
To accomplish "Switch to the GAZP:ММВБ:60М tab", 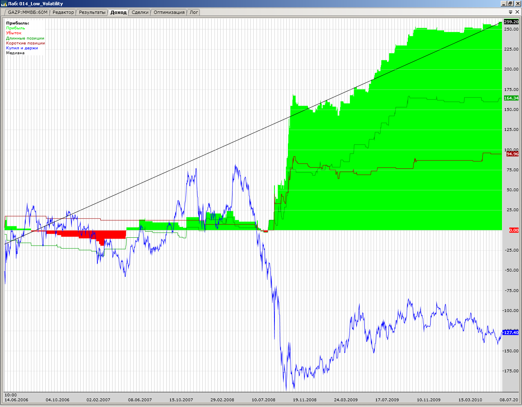I will 28,12.
